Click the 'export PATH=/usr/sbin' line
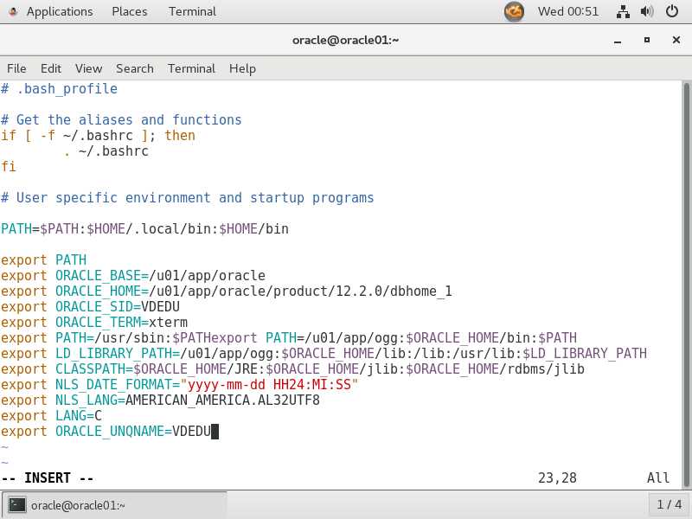Screen dimensions: 692x519 pos(289,338)
